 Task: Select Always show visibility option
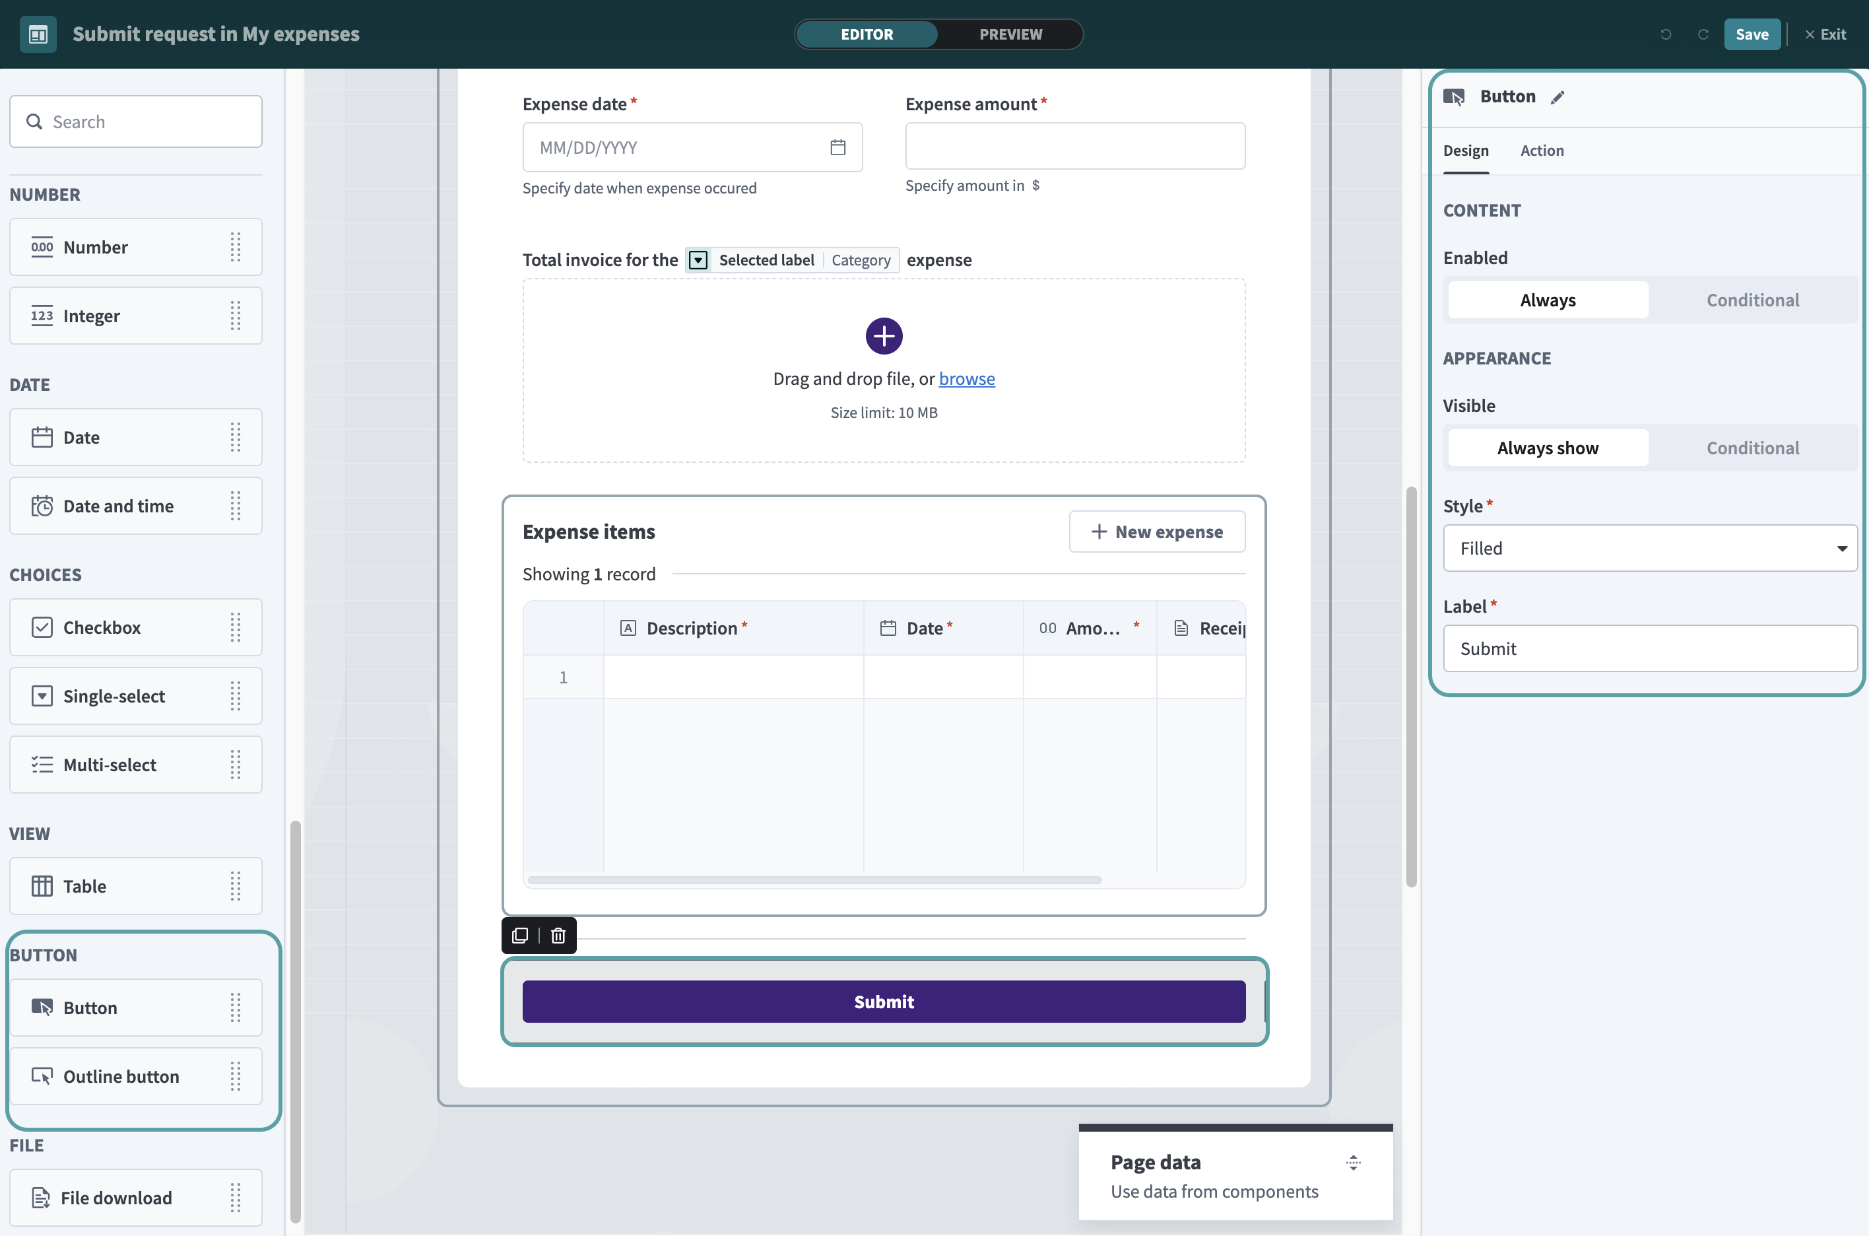click(x=1547, y=448)
